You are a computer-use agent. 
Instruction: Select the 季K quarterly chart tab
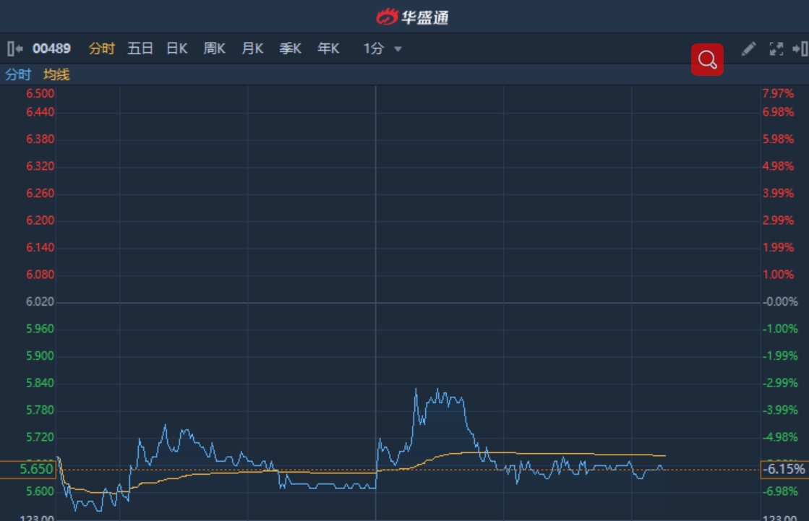tap(290, 49)
